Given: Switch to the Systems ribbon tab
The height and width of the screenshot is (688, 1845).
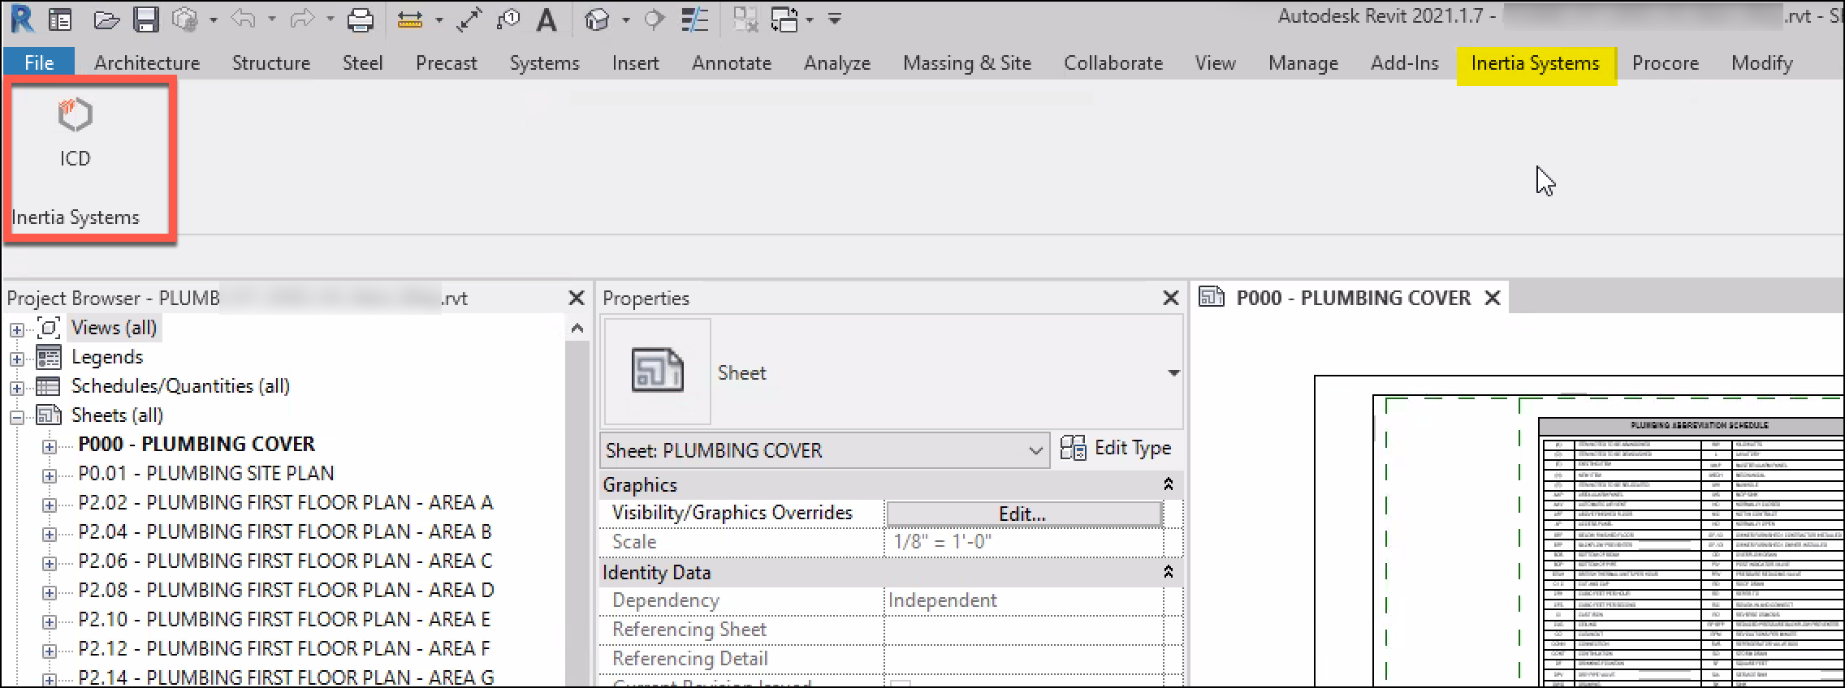Looking at the screenshot, I should 545,63.
